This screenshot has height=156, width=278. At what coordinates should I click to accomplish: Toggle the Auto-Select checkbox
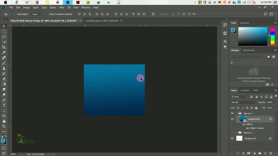(x=15, y=14)
